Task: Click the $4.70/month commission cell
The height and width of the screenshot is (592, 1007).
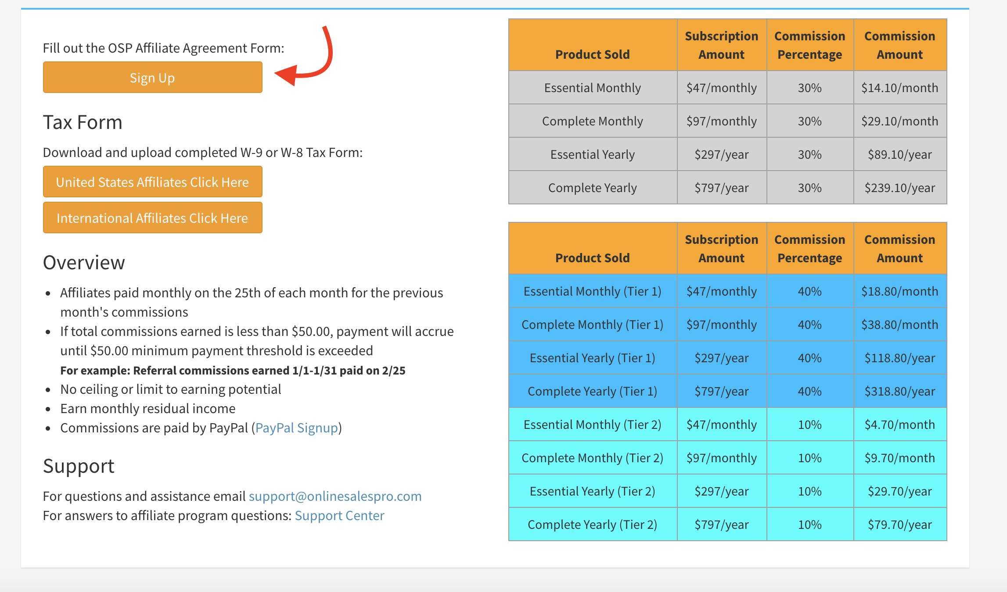Action: point(900,424)
